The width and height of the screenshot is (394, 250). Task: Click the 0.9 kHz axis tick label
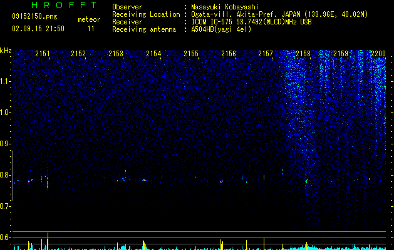pos(5,144)
